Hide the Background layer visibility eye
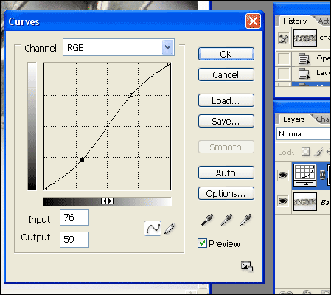The image size is (331, 295). (x=282, y=201)
